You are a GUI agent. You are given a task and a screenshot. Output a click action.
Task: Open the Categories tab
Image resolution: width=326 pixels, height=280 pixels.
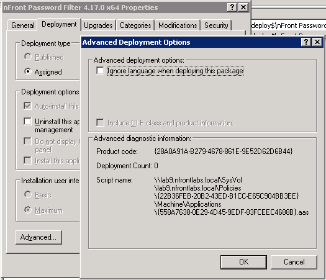(135, 25)
